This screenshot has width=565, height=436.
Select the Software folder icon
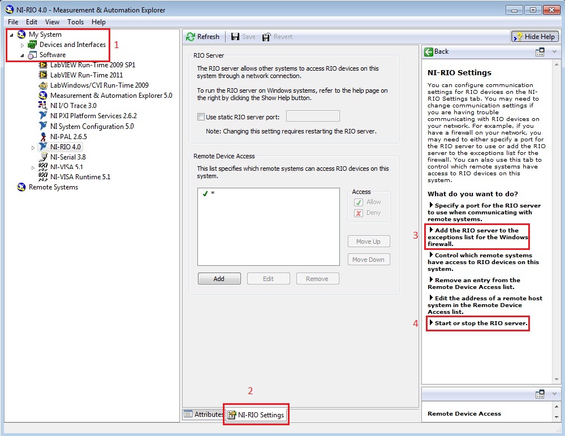(32, 55)
